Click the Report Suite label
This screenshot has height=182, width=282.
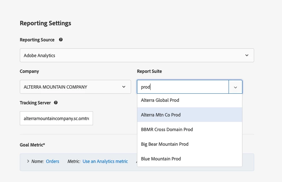point(149,71)
